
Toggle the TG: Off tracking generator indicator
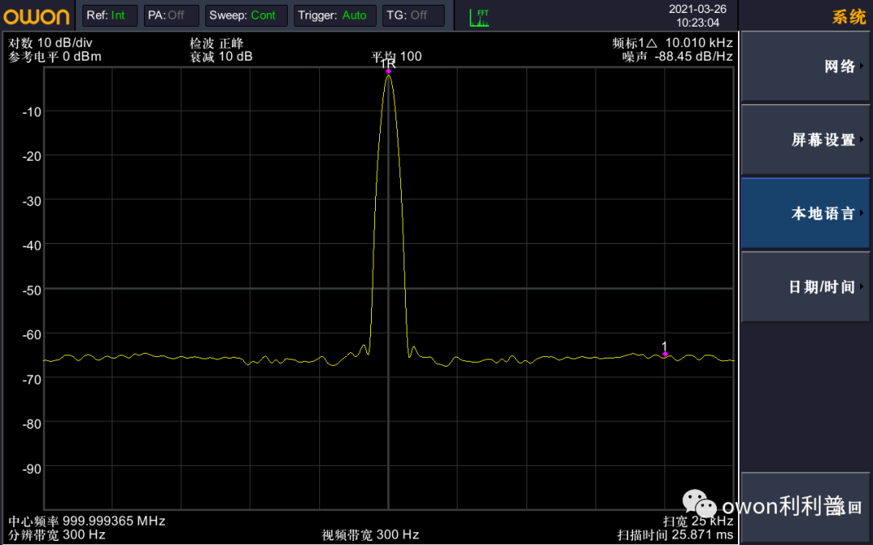[x=414, y=15]
